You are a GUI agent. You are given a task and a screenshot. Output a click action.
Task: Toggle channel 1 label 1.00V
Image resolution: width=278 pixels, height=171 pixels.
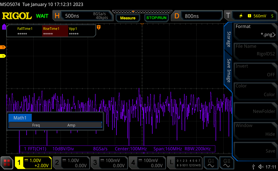click(x=33, y=163)
